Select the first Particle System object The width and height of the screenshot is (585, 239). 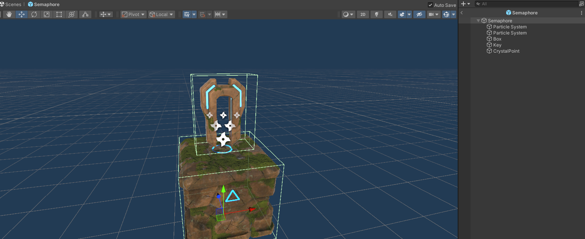click(x=510, y=27)
